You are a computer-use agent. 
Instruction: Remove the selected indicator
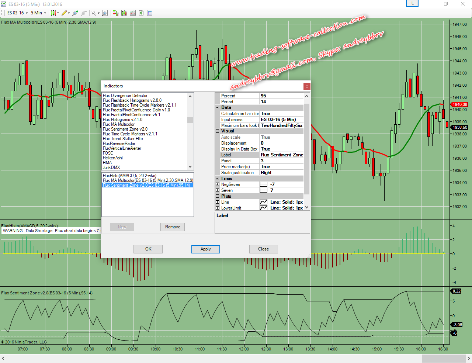pos(173,227)
